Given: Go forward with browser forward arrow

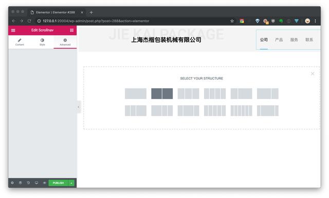Looking at the screenshot, I should 22,21.
